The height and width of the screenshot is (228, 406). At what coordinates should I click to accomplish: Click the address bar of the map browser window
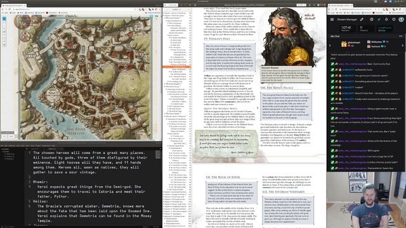75,9
